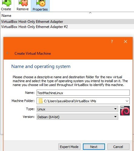This screenshot has width=134, height=151.
Task: Click the yellow Machine Folder icon
Action: point(41,101)
